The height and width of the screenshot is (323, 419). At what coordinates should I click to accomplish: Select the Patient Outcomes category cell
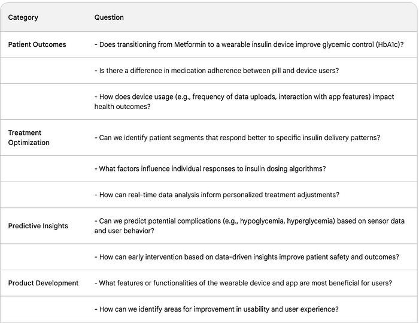coord(37,44)
